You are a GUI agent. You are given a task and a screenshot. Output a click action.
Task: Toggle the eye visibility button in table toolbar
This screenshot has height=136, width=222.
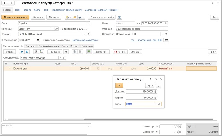click(x=66, y=52)
